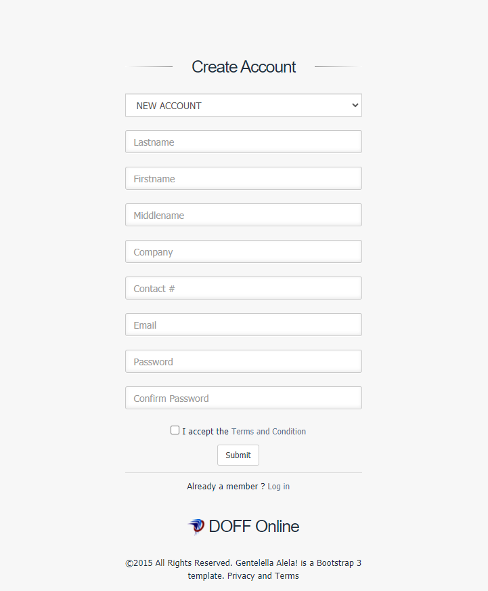Image resolution: width=488 pixels, height=591 pixels.
Task: Tick the accept Terms checkbox
Action: pos(175,430)
